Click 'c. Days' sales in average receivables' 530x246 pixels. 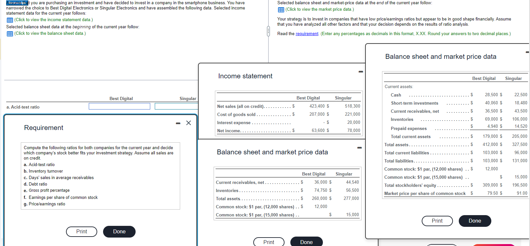coord(59,178)
